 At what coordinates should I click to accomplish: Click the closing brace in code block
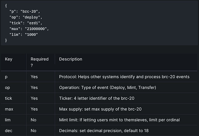(x=6, y=40)
